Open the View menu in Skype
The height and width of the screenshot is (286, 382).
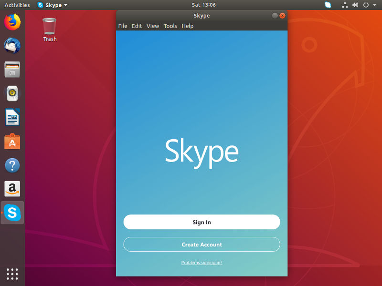click(x=152, y=26)
